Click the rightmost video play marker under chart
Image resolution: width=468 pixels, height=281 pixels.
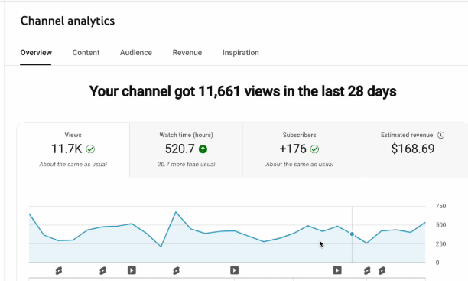point(337,270)
